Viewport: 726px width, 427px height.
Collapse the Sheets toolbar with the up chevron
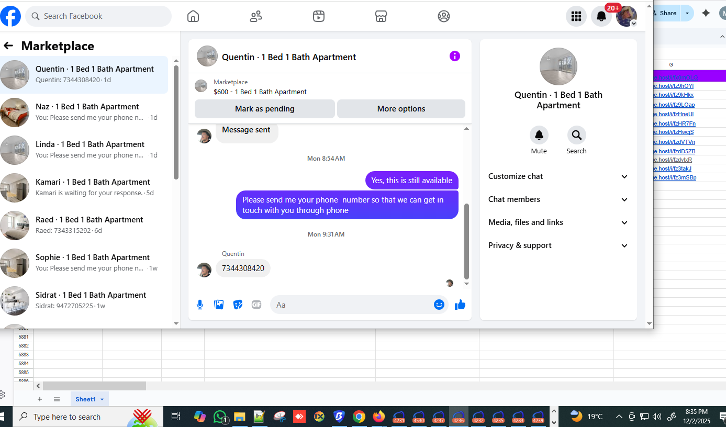[x=722, y=37]
